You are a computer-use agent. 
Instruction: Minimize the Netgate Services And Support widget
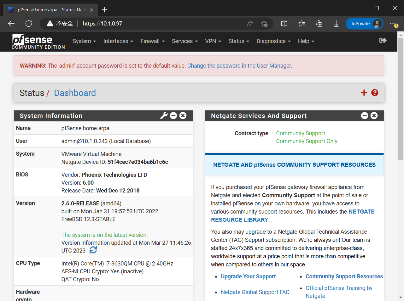tap(365, 116)
